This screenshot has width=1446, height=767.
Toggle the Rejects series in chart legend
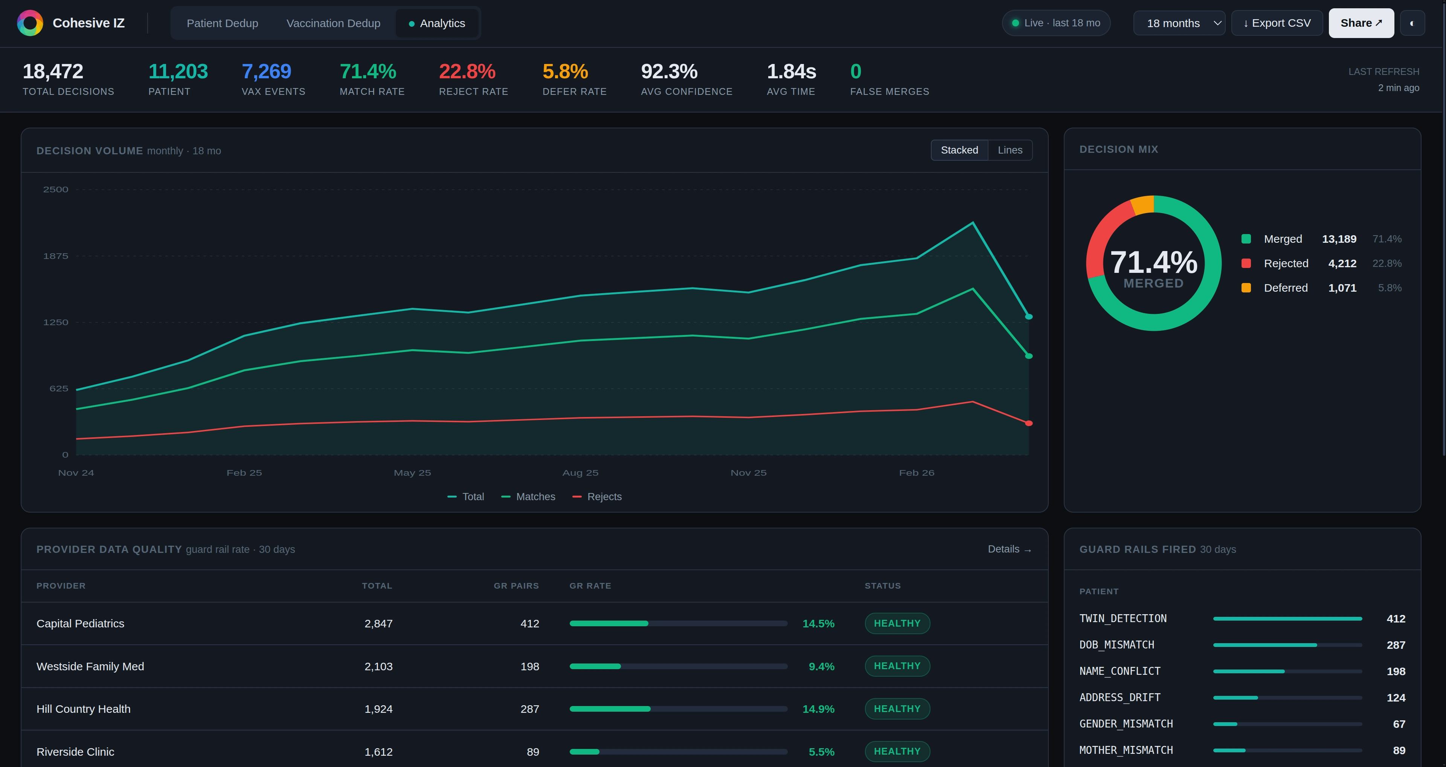(597, 496)
